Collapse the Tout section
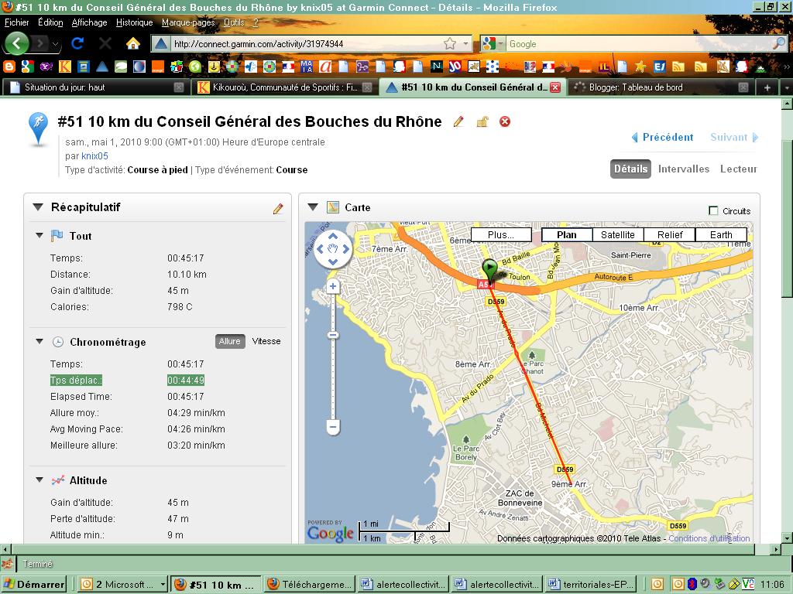The image size is (793, 594). pos(39,235)
